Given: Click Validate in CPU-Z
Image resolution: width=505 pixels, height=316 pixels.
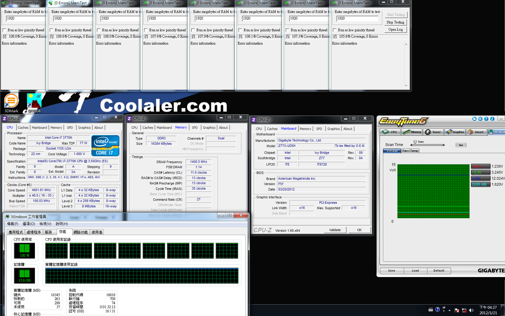Looking at the screenshot, I should (335, 230).
